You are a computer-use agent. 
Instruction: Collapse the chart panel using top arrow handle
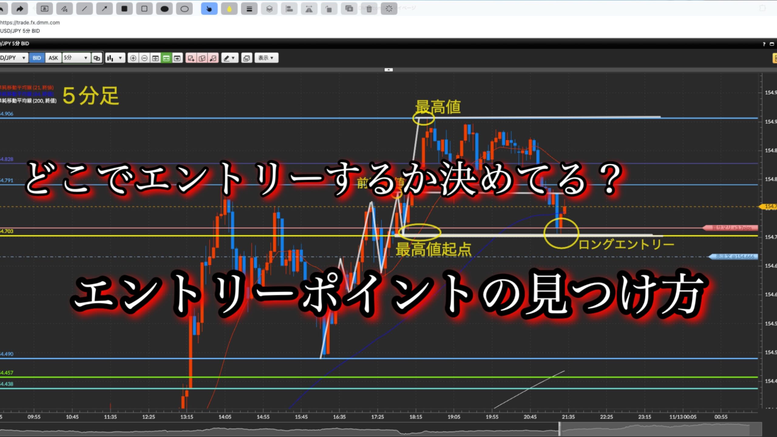[x=388, y=70]
